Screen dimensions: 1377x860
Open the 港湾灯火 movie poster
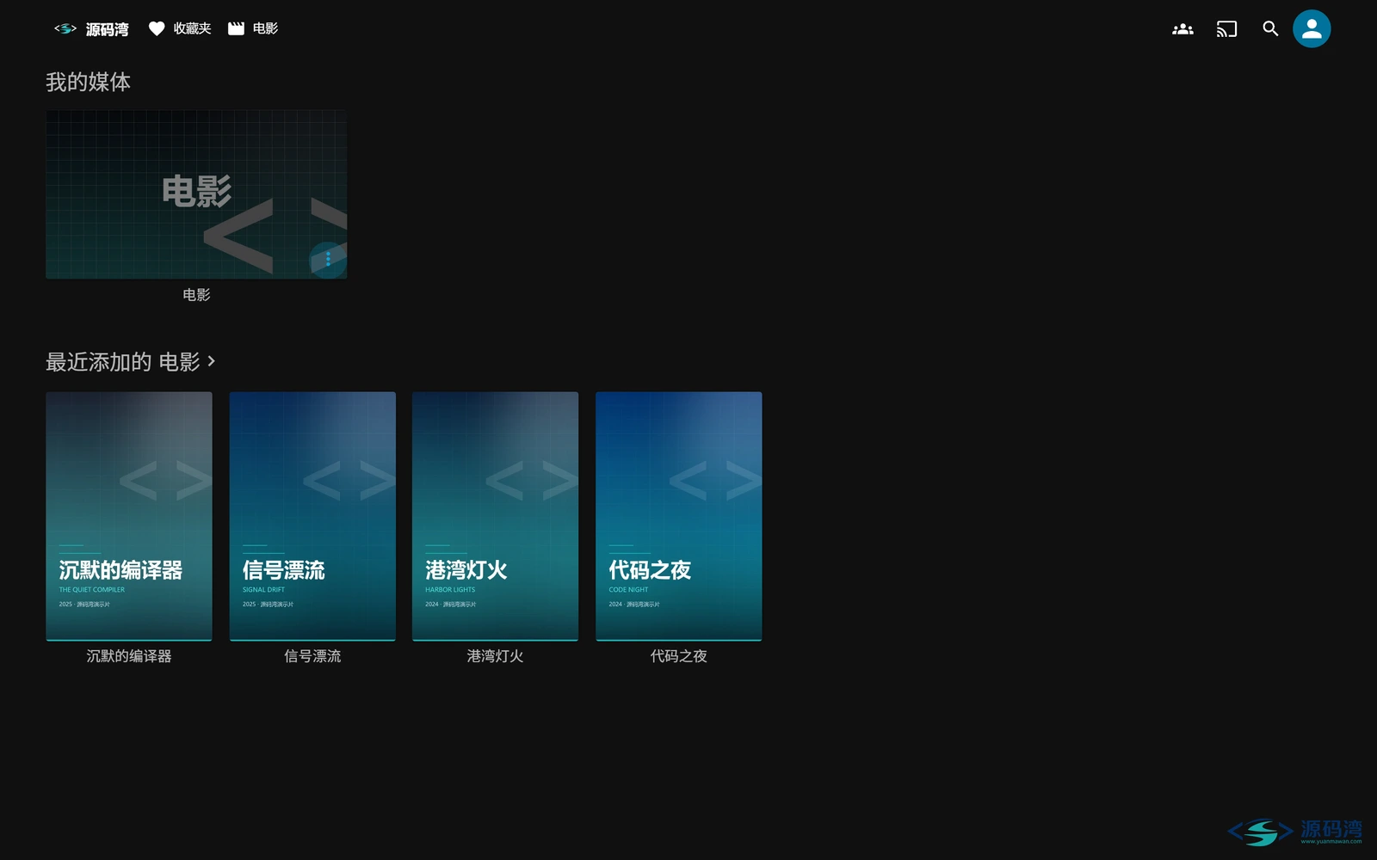pyautogui.click(x=496, y=516)
